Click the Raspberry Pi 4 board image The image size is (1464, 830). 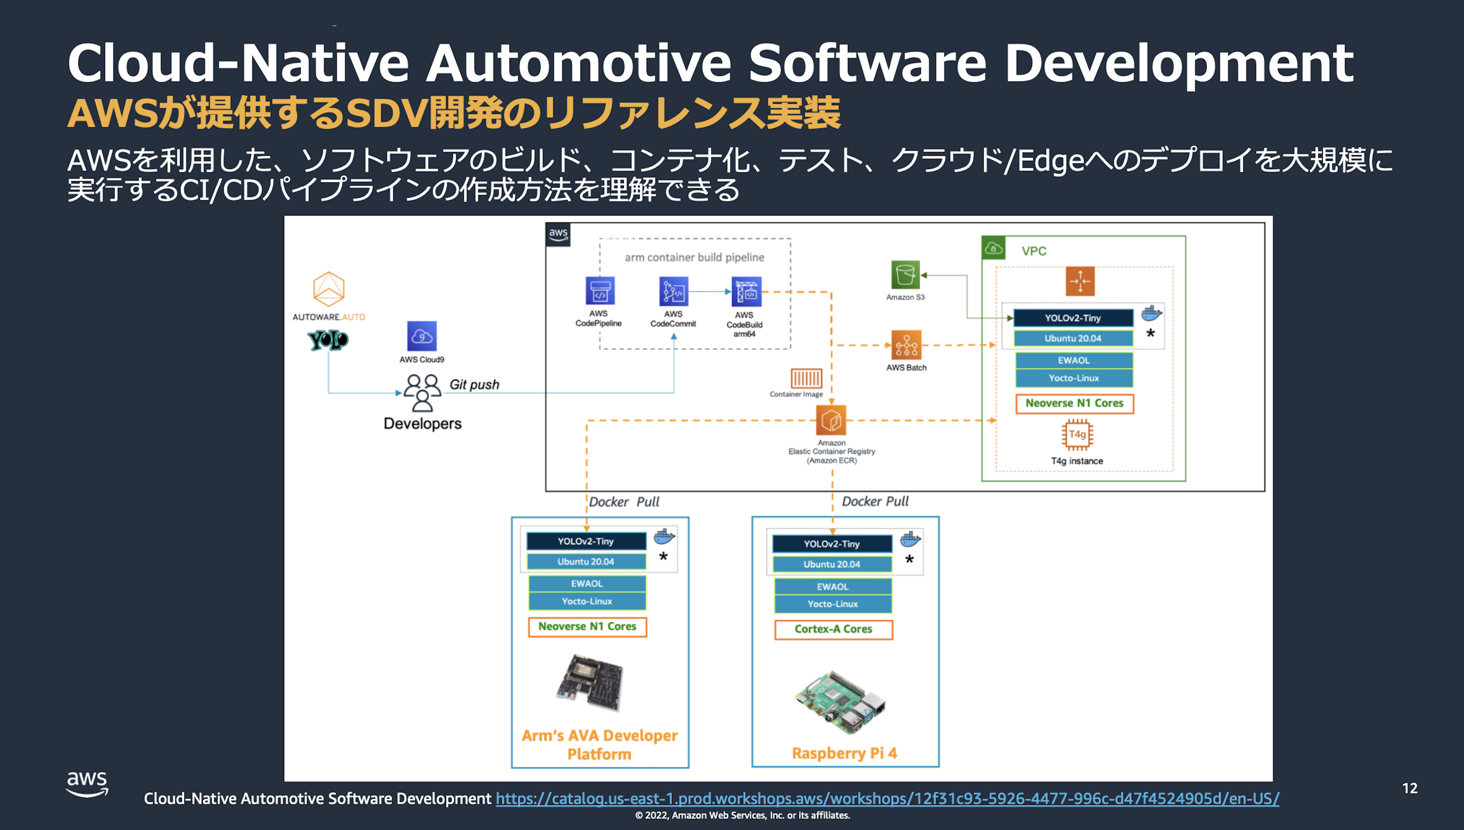(841, 702)
